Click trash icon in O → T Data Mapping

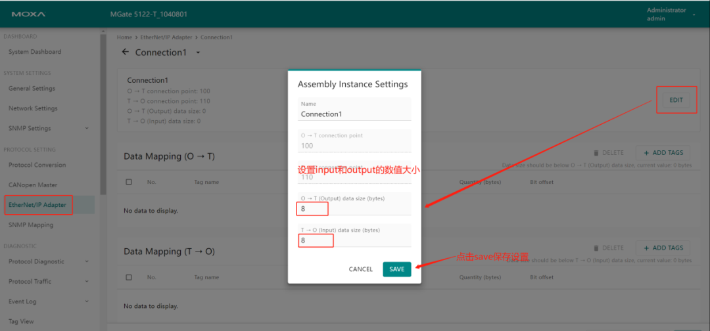coord(596,153)
